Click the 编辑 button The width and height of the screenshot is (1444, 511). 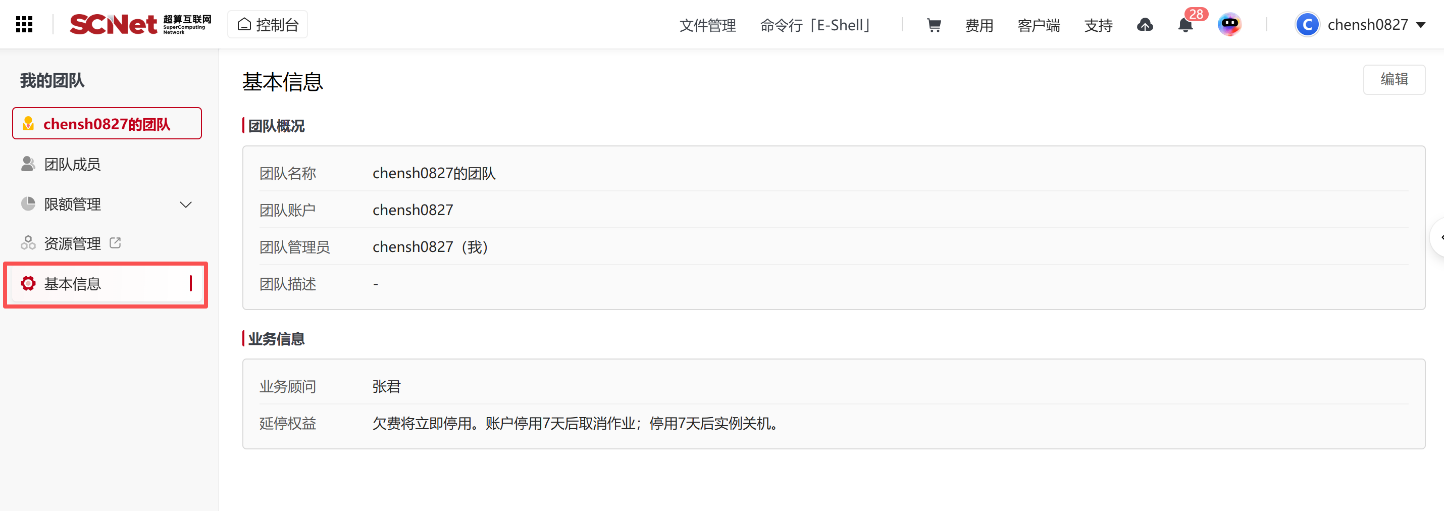point(1394,80)
